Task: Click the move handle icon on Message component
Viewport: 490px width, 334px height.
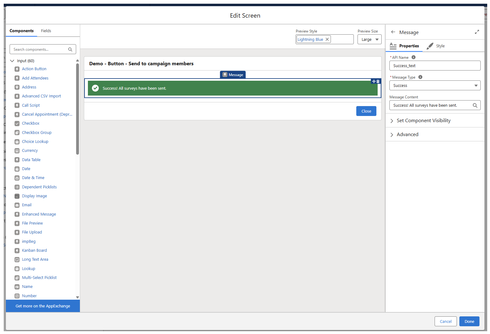Action: coord(374,82)
